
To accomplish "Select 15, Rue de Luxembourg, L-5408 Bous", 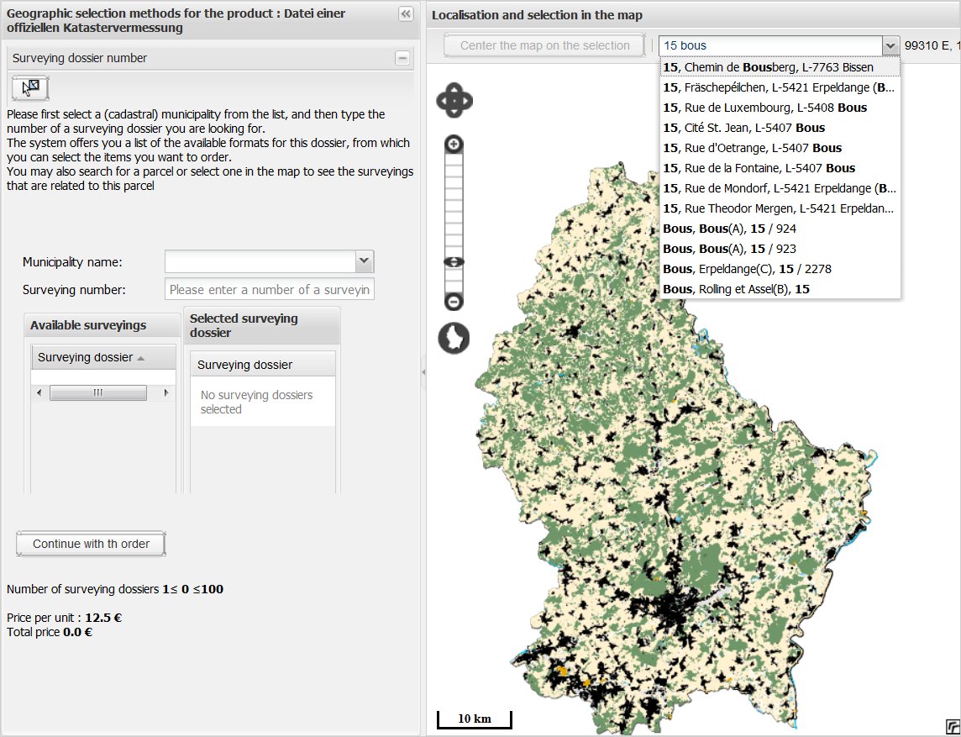I will [764, 108].
